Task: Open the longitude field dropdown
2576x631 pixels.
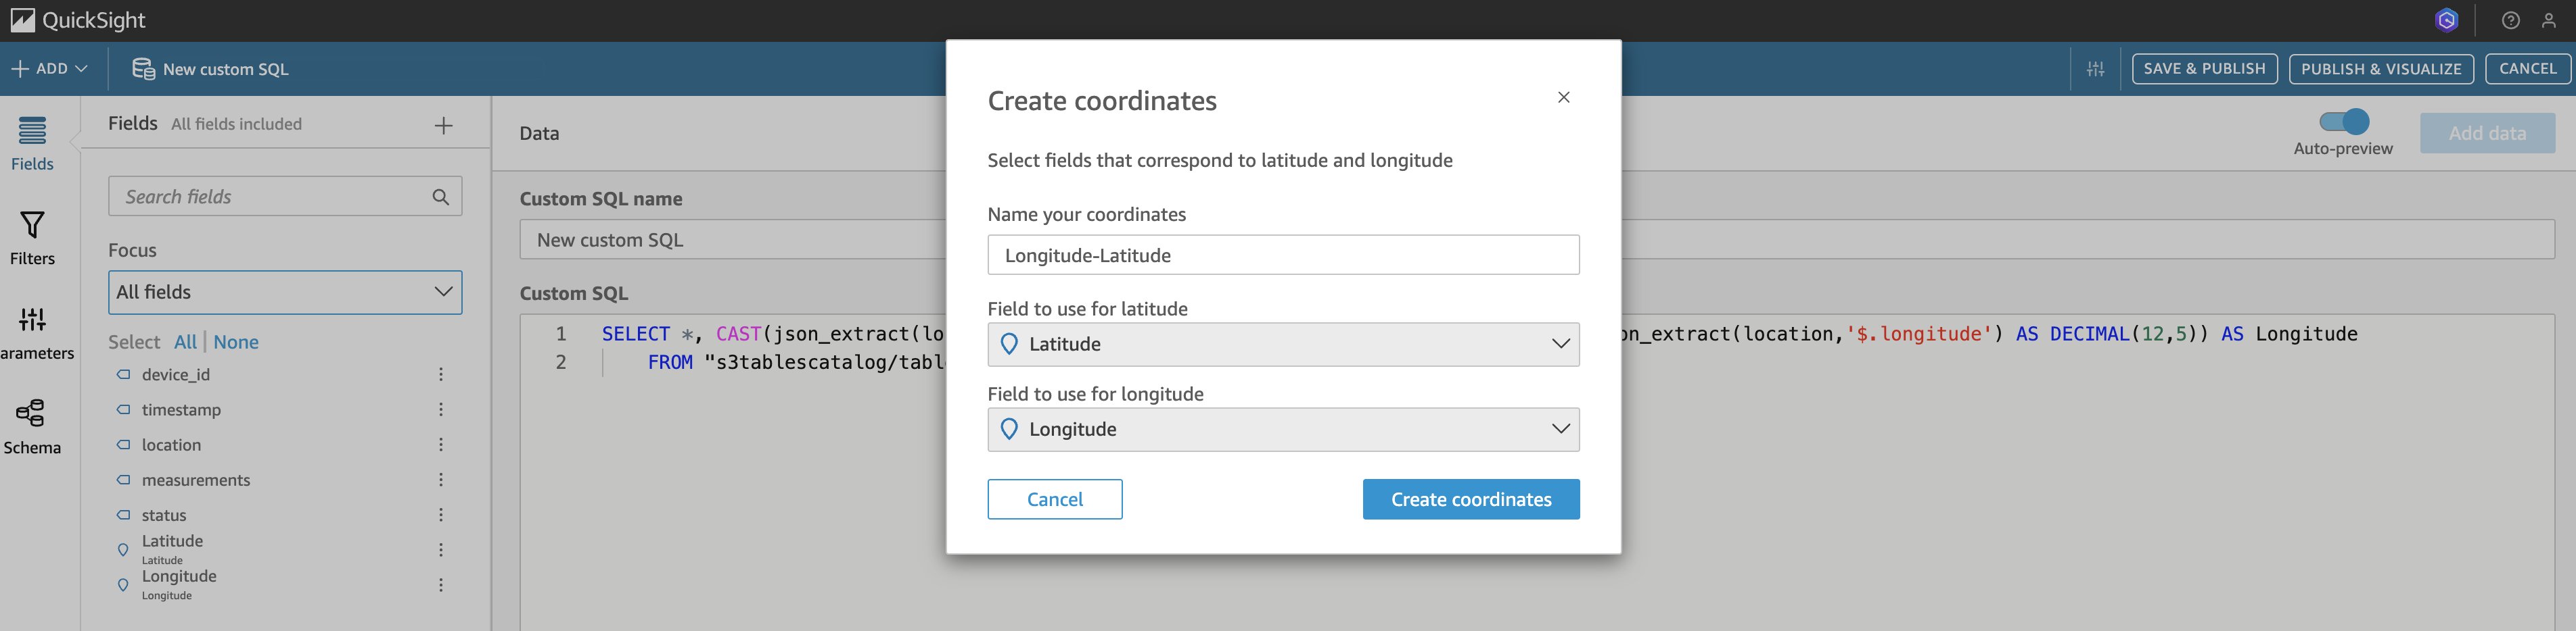Action: click(x=1283, y=428)
